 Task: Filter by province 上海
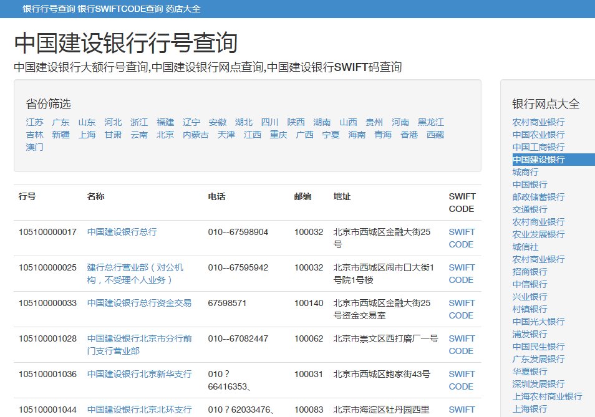(87, 135)
